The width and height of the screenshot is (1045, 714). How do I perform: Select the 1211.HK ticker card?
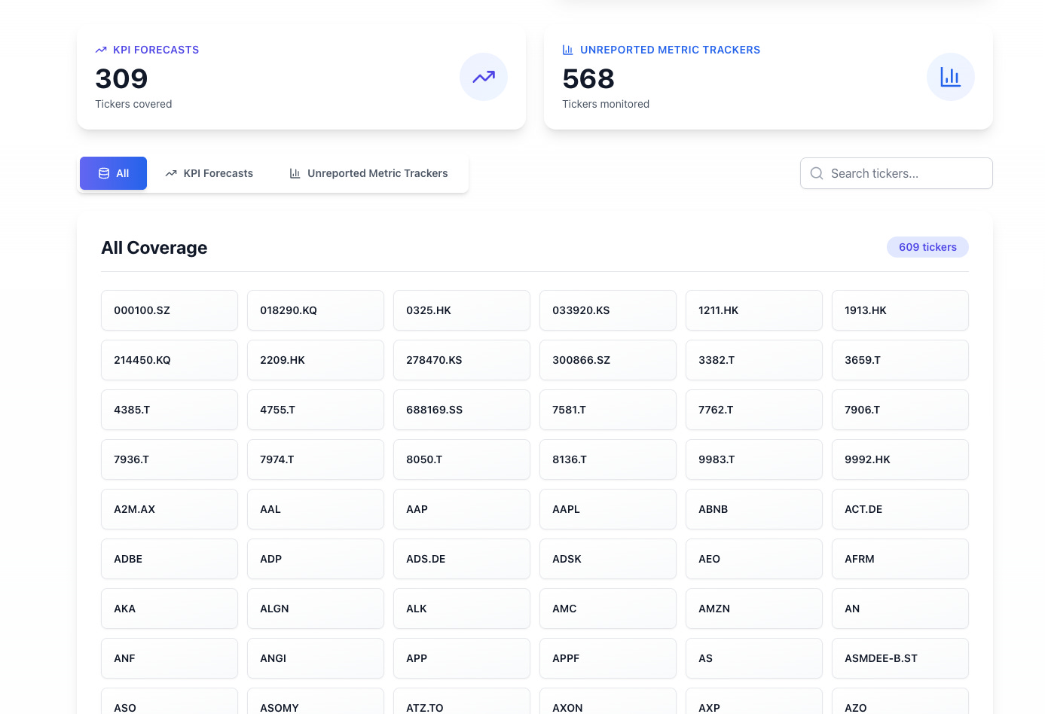754,310
